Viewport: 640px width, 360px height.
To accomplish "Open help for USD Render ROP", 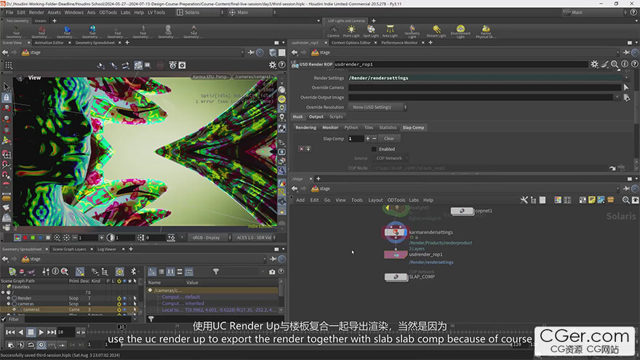I will [635, 64].
